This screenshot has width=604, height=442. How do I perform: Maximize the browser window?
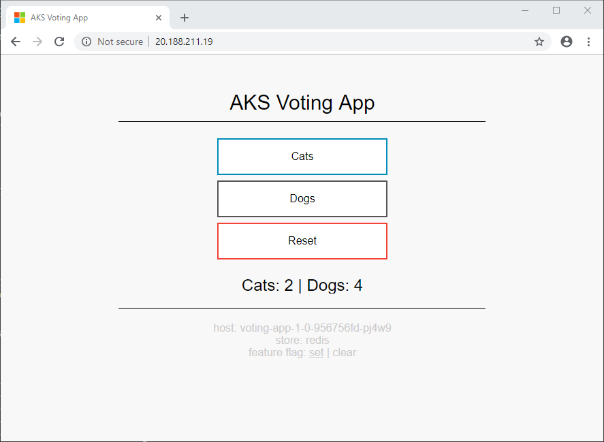(x=556, y=10)
